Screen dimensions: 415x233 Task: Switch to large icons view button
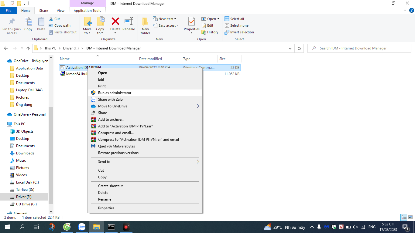point(410,217)
